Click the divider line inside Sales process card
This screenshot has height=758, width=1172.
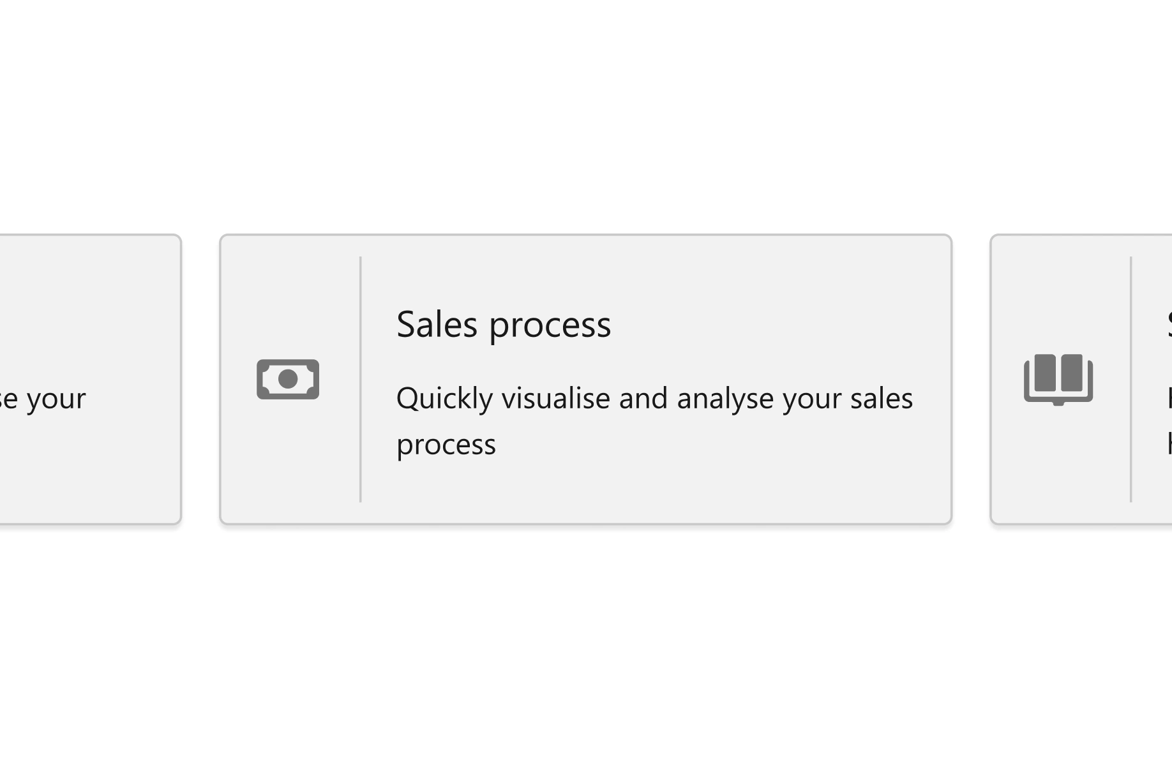tap(361, 380)
